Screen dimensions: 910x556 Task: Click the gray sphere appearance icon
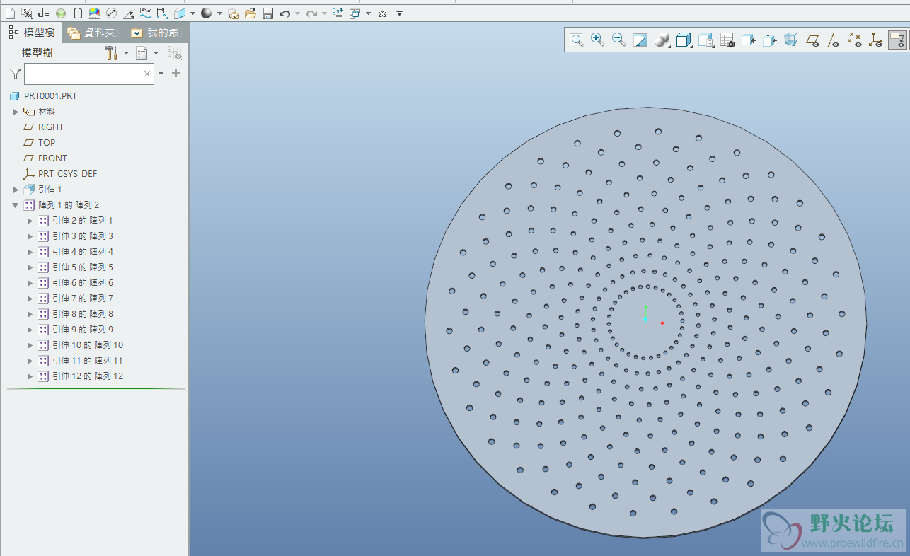(206, 13)
